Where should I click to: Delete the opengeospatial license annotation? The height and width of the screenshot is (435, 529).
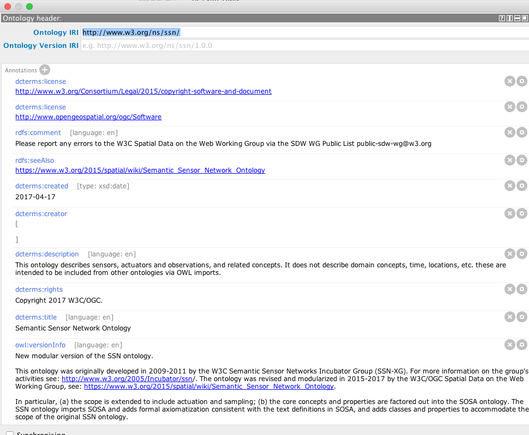pyautogui.click(x=510, y=107)
